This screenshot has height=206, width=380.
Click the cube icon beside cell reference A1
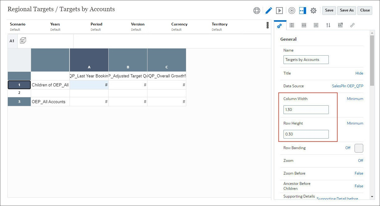(x=23, y=41)
